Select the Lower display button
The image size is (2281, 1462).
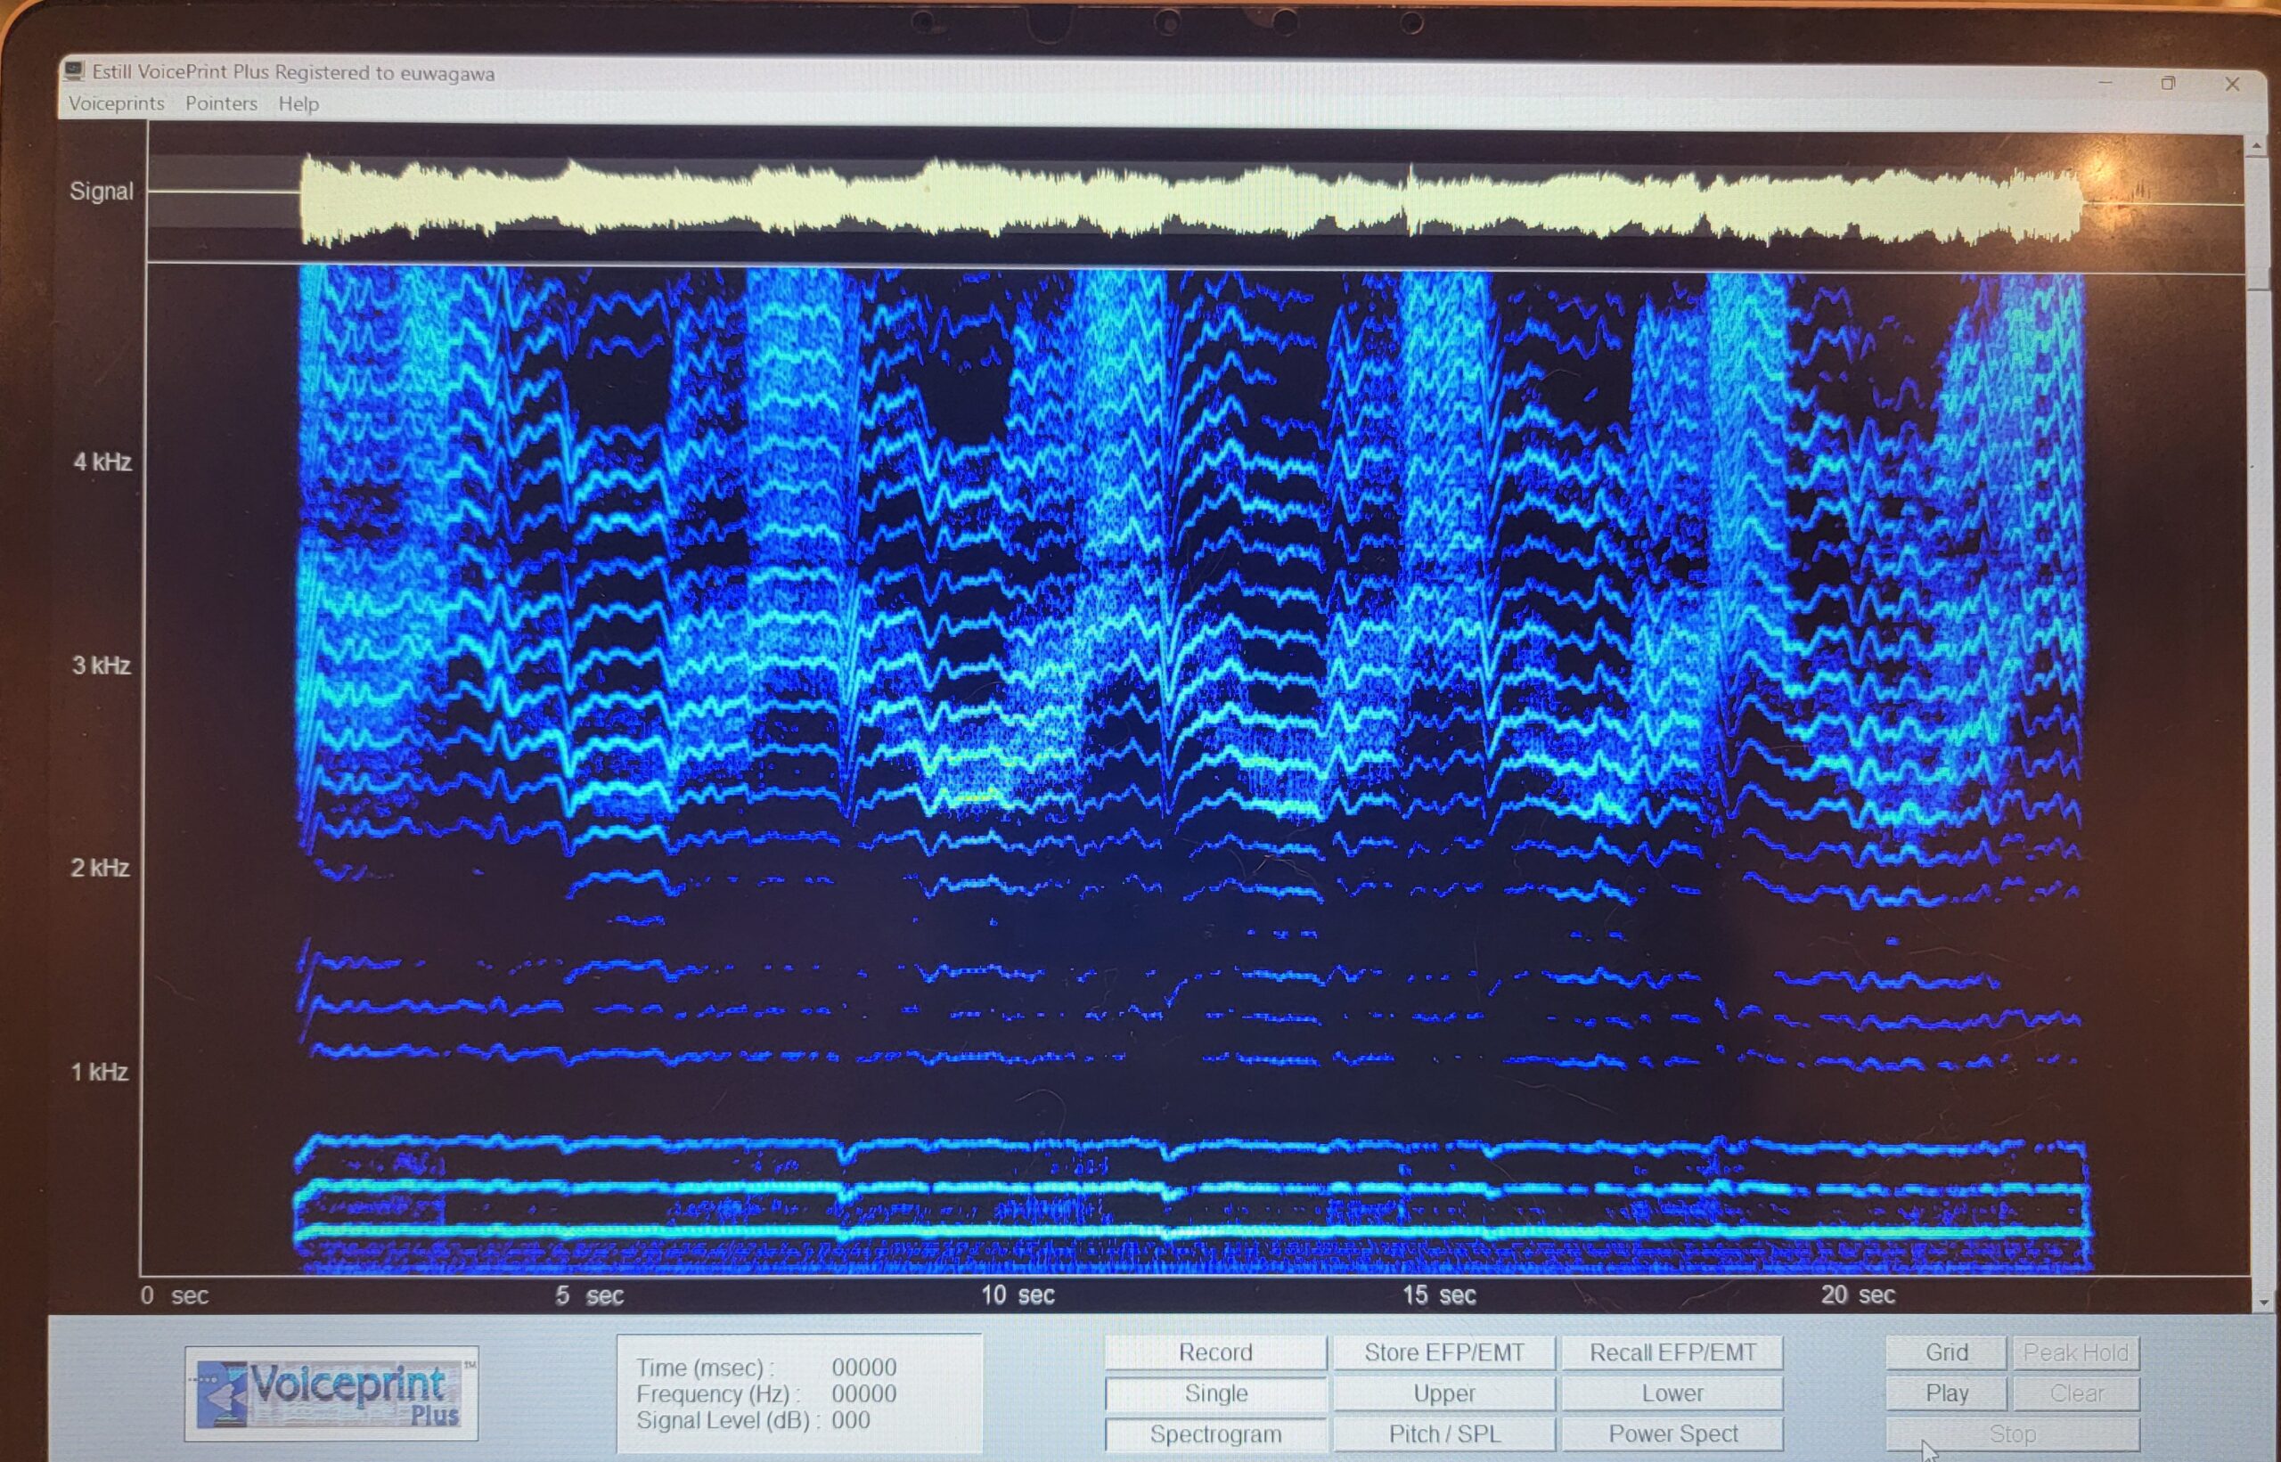[1672, 1393]
